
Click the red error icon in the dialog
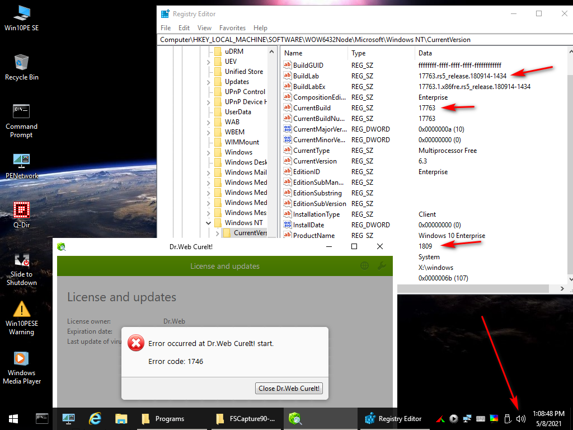[x=135, y=343]
